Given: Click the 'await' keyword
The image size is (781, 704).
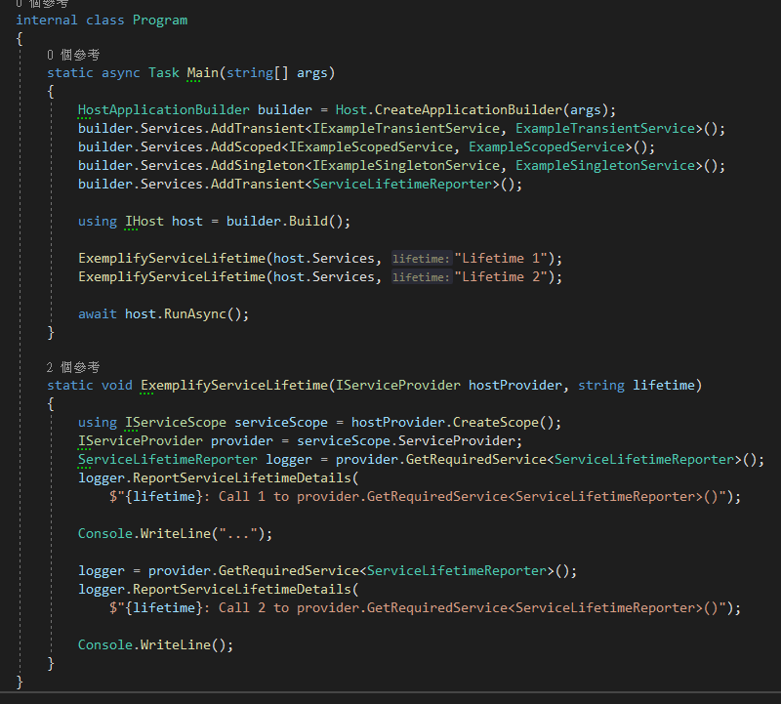Looking at the screenshot, I should 97,314.
